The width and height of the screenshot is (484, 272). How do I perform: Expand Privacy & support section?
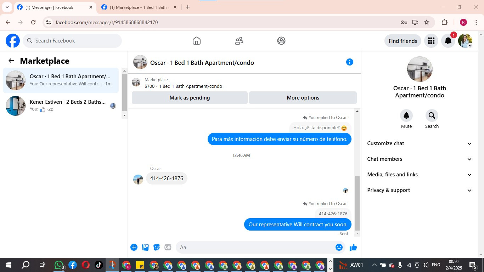click(x=420, y=190)
